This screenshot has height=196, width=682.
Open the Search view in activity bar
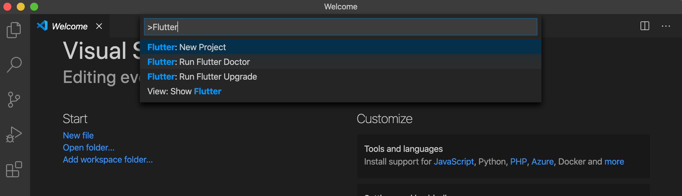[14, 65]
